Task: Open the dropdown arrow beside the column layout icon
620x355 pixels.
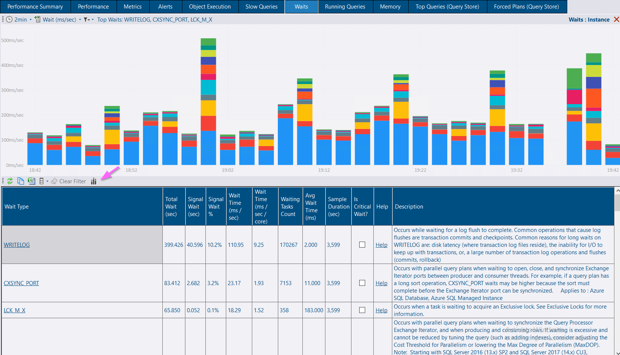Action: [47, 181]
